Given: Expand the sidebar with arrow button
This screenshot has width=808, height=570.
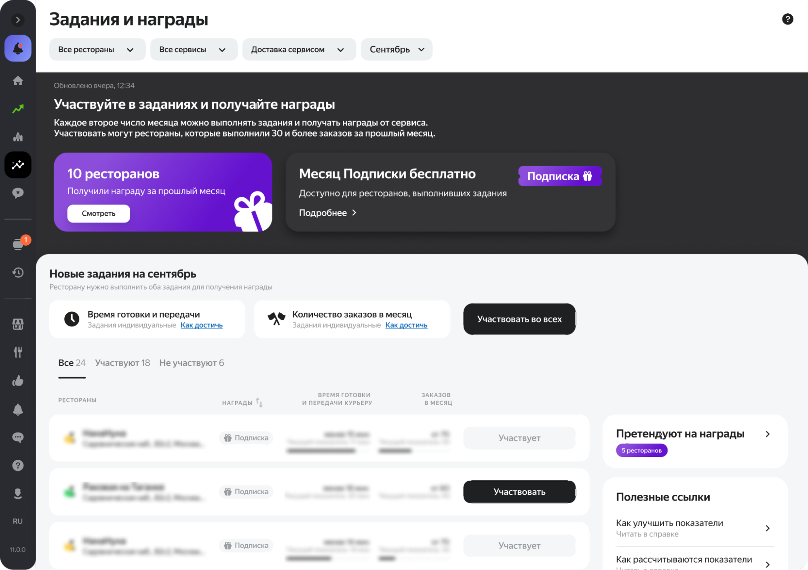Looking at the screenshot, I should click(18, 20).
